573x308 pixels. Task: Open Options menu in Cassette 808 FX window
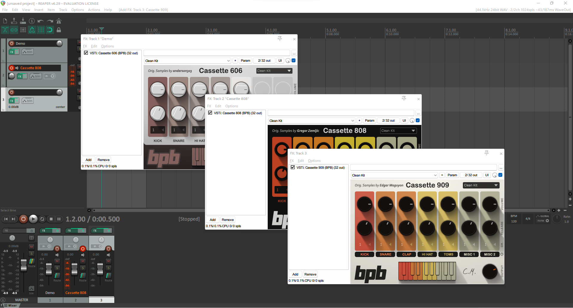232,106
